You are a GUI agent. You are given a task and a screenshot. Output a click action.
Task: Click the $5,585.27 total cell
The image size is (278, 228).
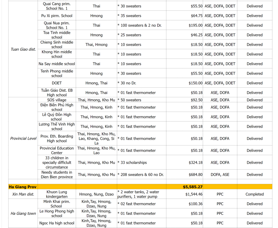coord(185,187)
